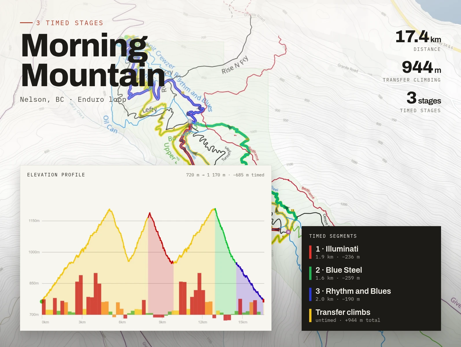Click the 9km axis label

point(163,322)
